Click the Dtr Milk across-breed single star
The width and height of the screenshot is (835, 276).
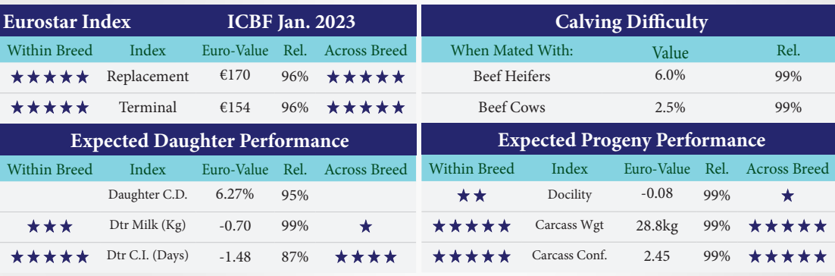pyautogui.click(x=365, y=227)
